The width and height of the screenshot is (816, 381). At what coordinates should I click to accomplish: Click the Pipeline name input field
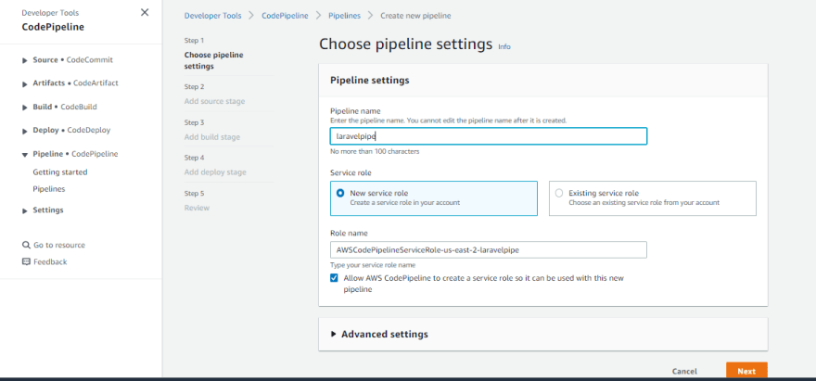(x=488, y=136)
